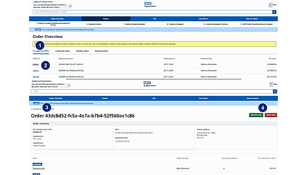Click the Blue Diamond delivery type cell
This screenshot has width=307, height=175.
point(183,168)
